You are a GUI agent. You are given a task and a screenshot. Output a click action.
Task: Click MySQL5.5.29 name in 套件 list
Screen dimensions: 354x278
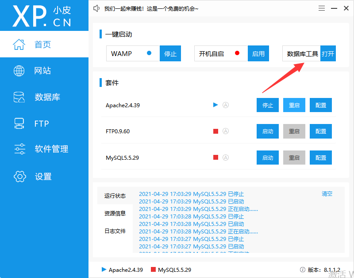point(123,158)
